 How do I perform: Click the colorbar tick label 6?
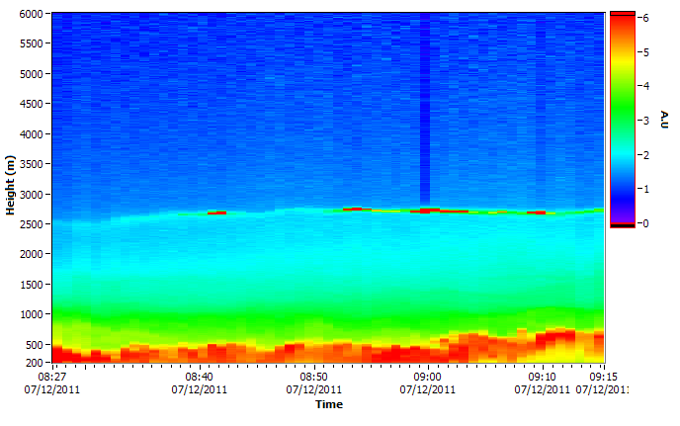pyautogui.click(x=642, y=18)
